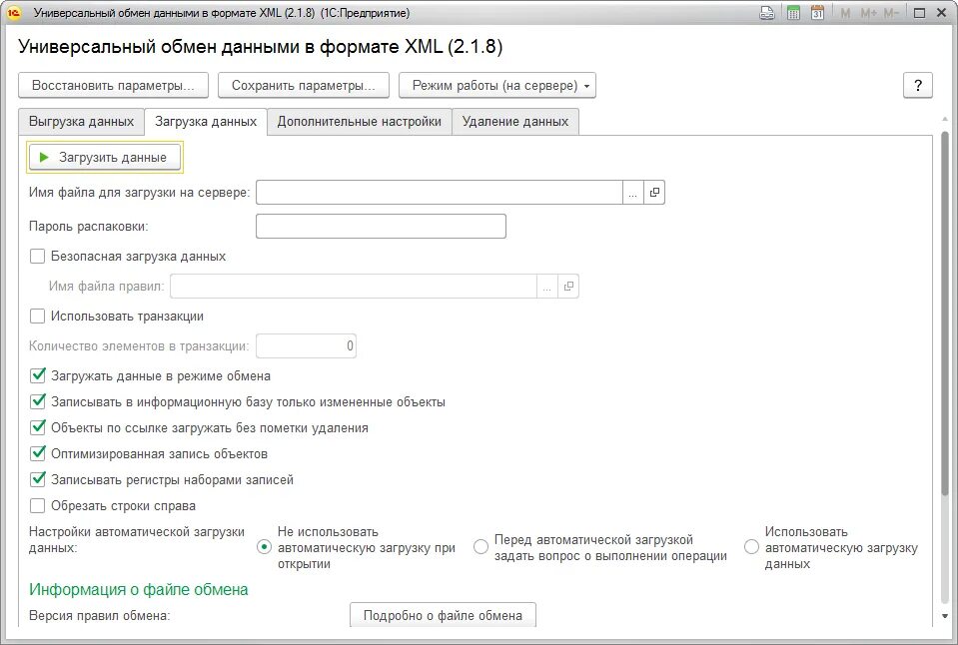
Task: Click 'Настройки автоматической загрузки данных:' label
Action: (x=136, y=540)
